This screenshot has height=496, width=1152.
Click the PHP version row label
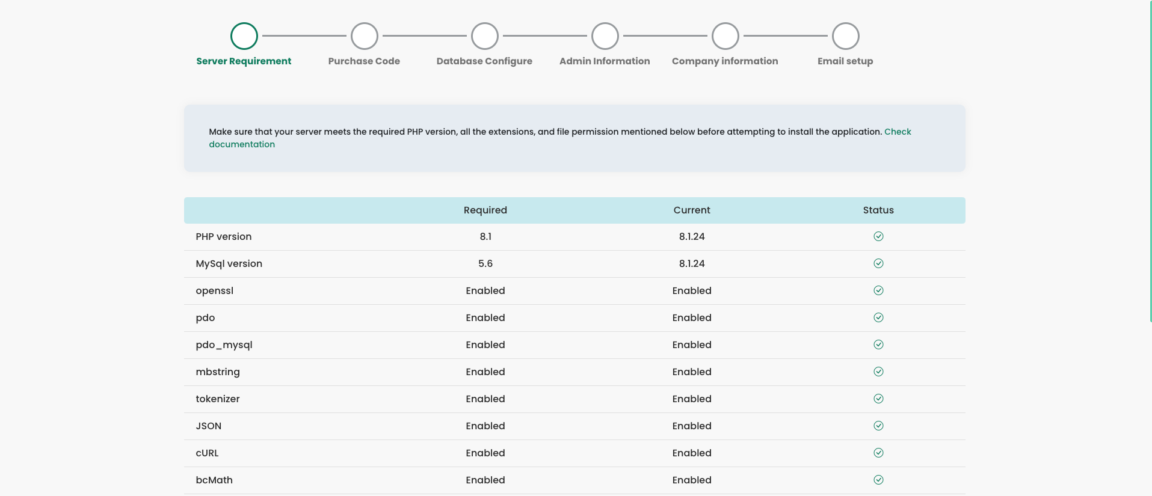pyautogui.click(x=224, y=237)
